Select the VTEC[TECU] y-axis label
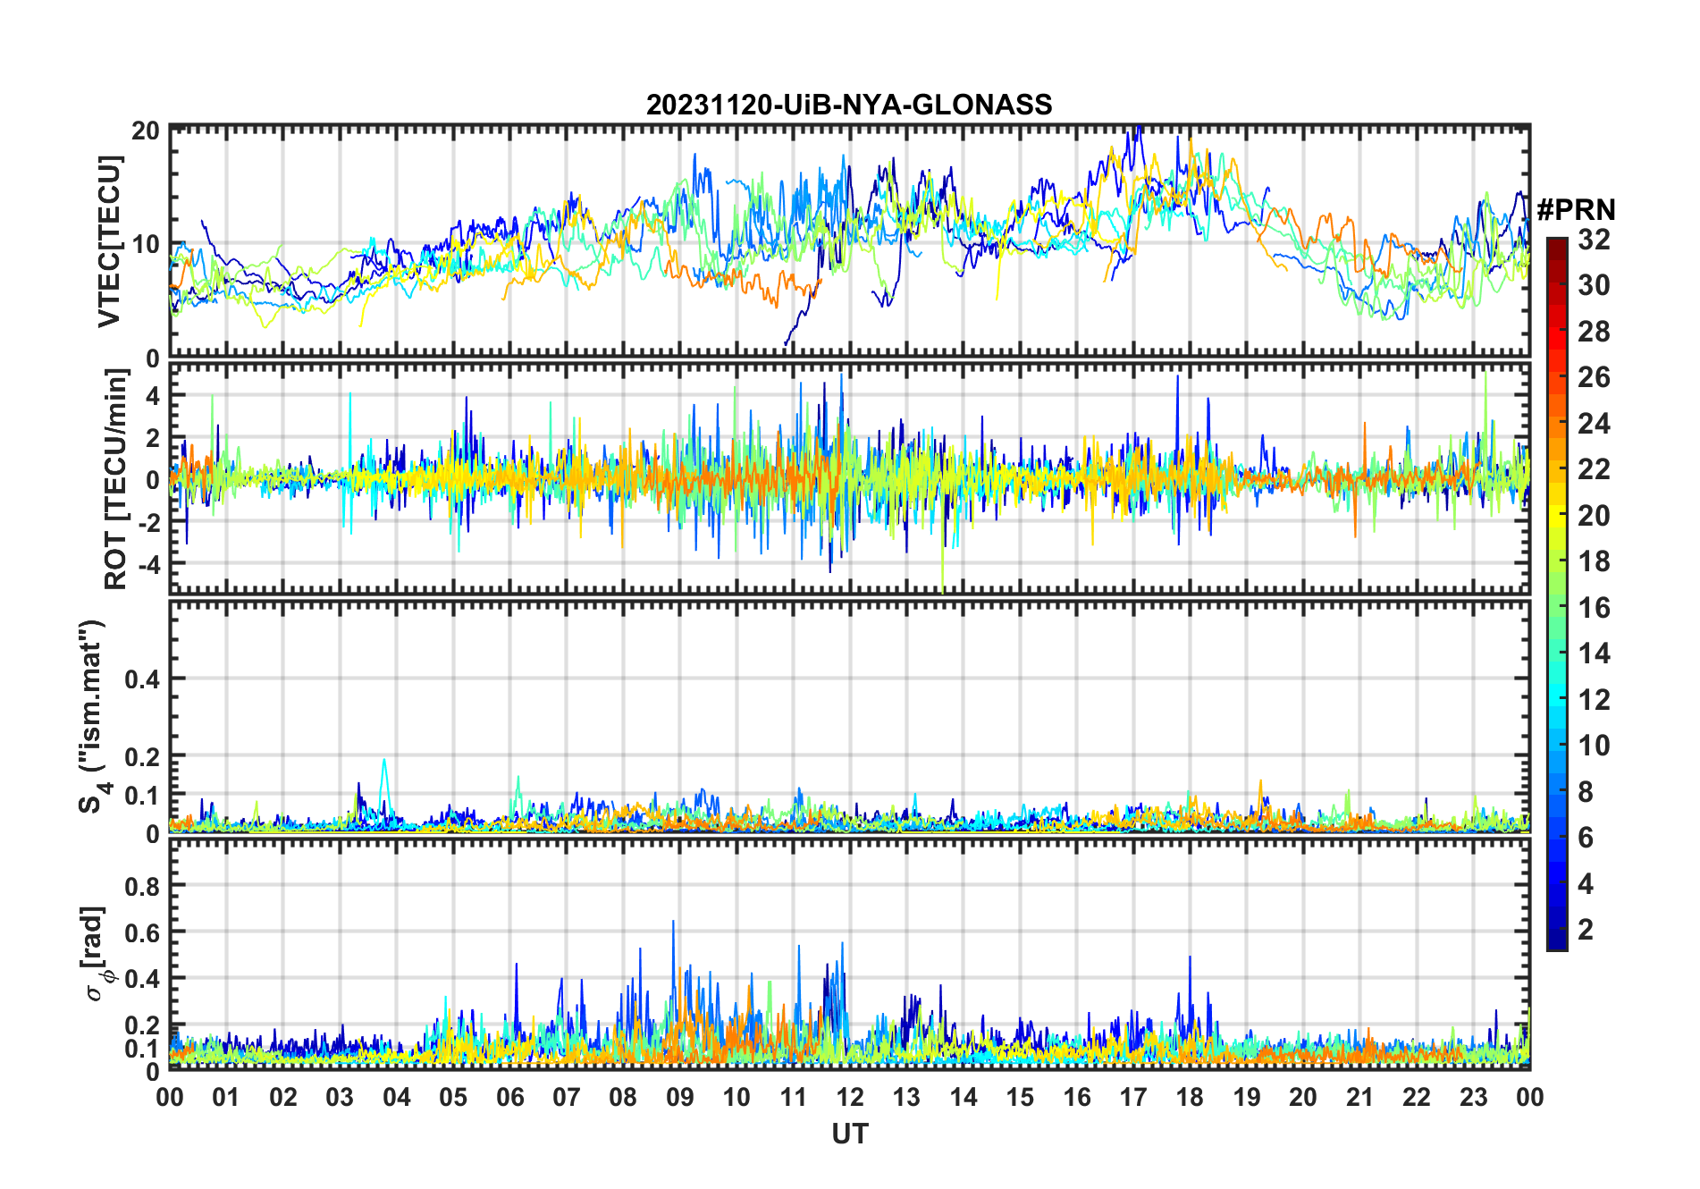The width and height of the screenshot is (1700, 1189). [109, 241]
